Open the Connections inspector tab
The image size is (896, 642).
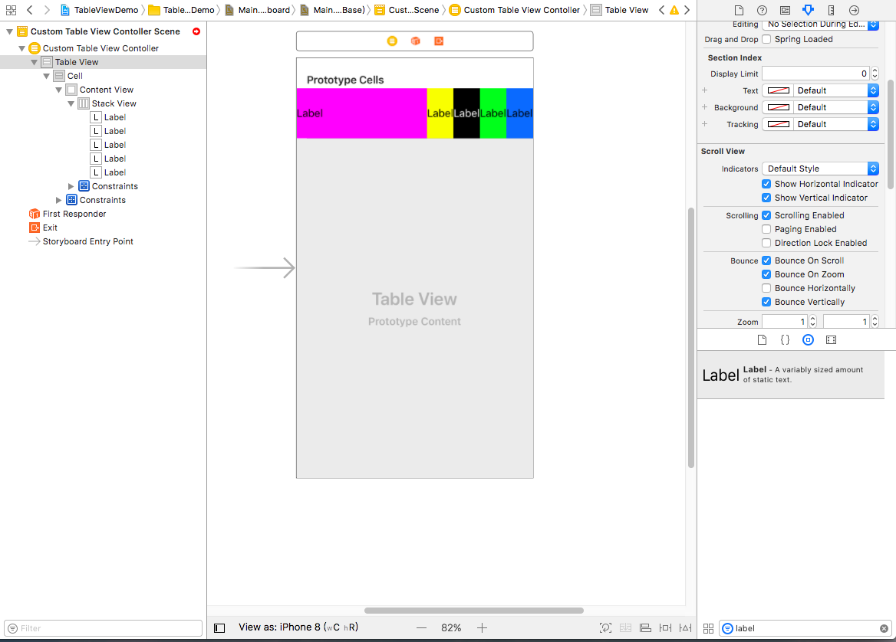coord(855,10)
